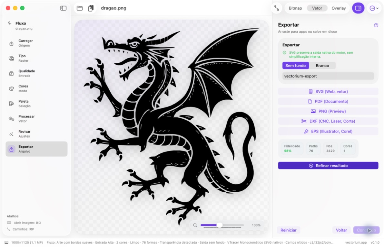Click the v0.1.0 version text
Viewport: 384px width, 247px height.
[375, 242]
